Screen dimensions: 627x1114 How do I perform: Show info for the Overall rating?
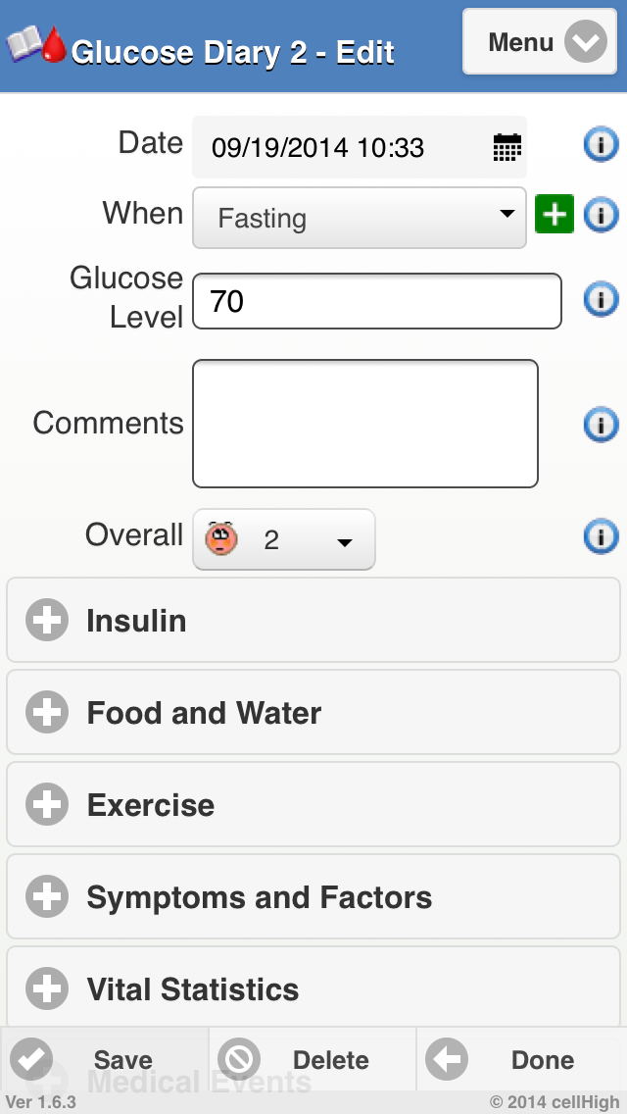601,536
